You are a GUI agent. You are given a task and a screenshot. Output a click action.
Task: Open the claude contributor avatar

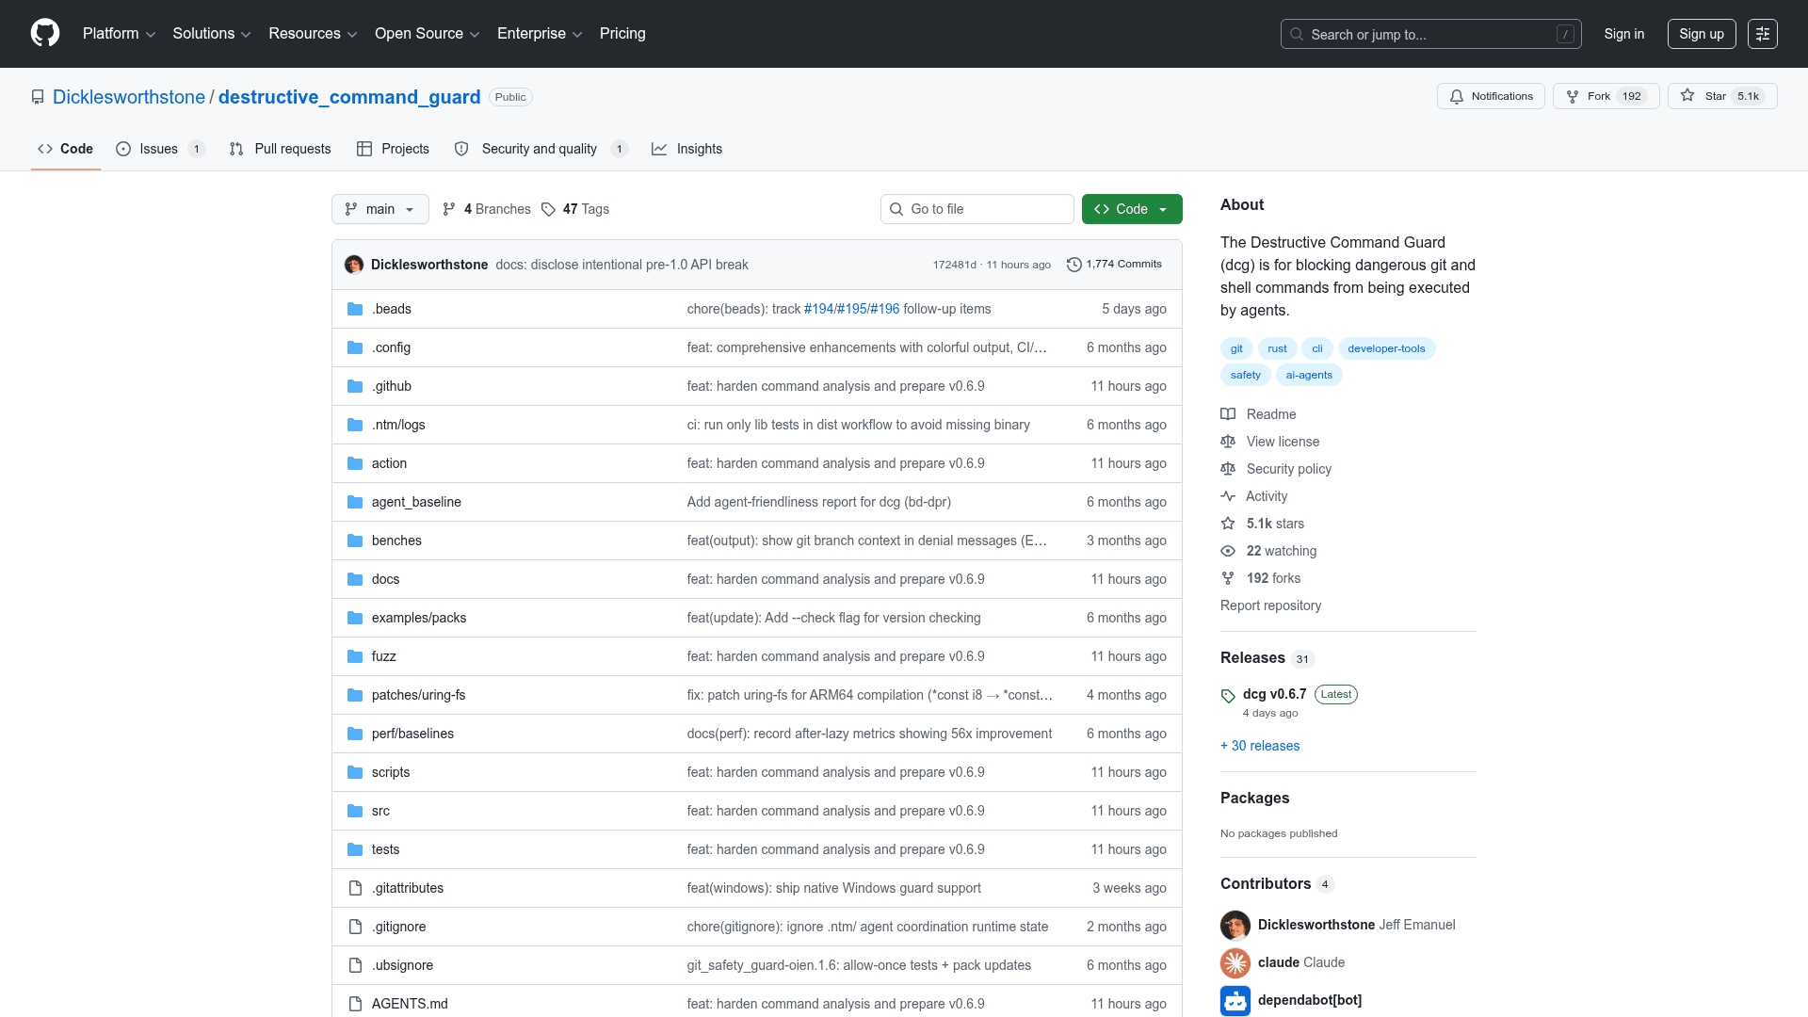coord(1235,962)
